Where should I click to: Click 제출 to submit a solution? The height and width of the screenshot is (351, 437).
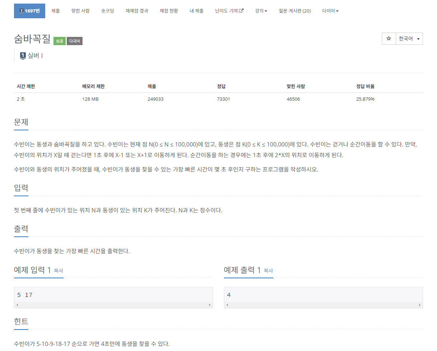point(56,11)
